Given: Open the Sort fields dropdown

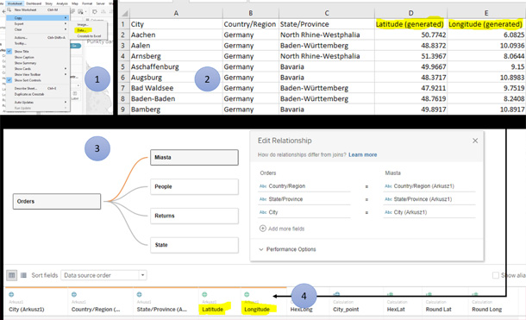Looking at the screenshot, I should tap(103, 275).
